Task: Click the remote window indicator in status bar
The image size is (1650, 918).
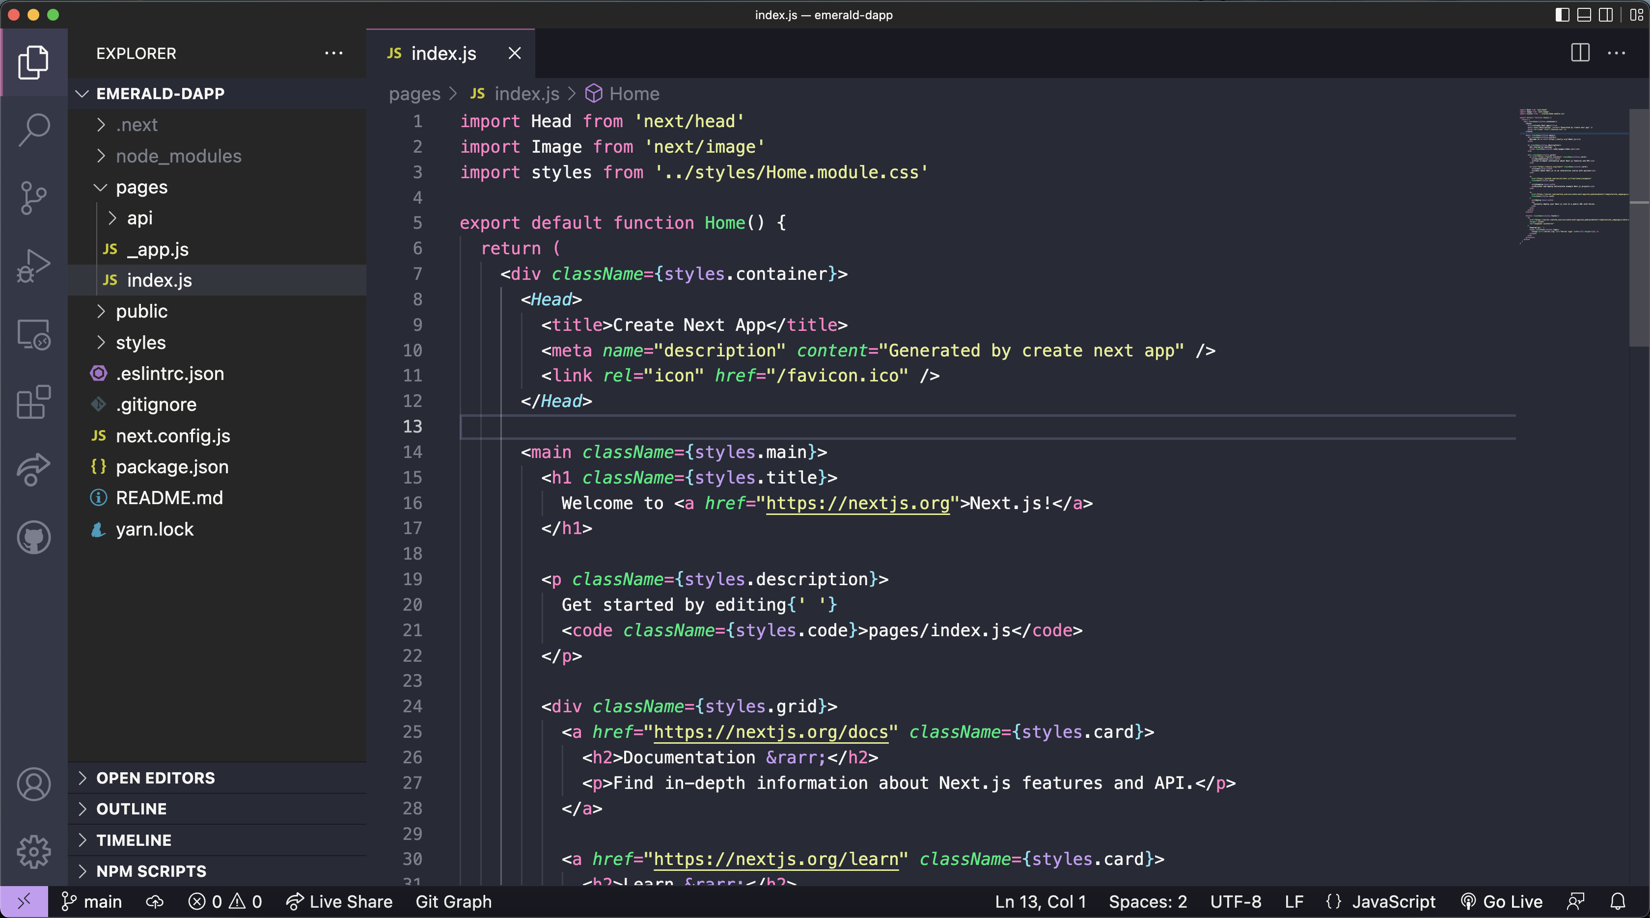Action: click(x=24, y=901)
